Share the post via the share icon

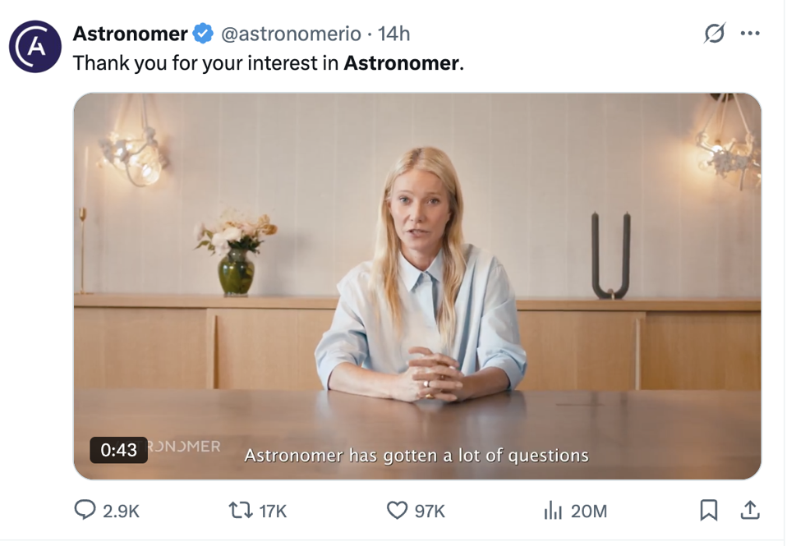tap(750, 511)
